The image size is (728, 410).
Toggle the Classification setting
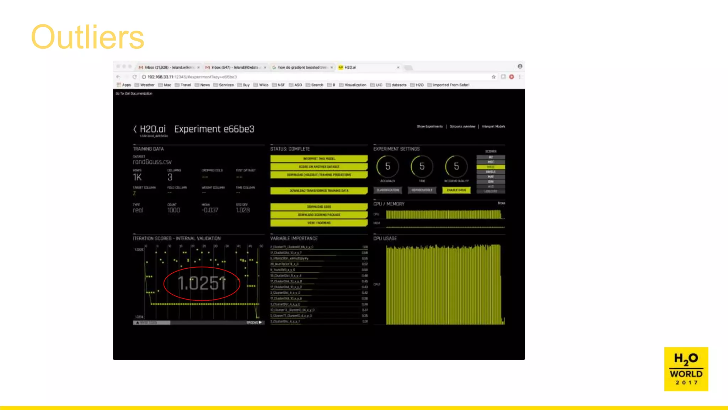pos(388,190)
